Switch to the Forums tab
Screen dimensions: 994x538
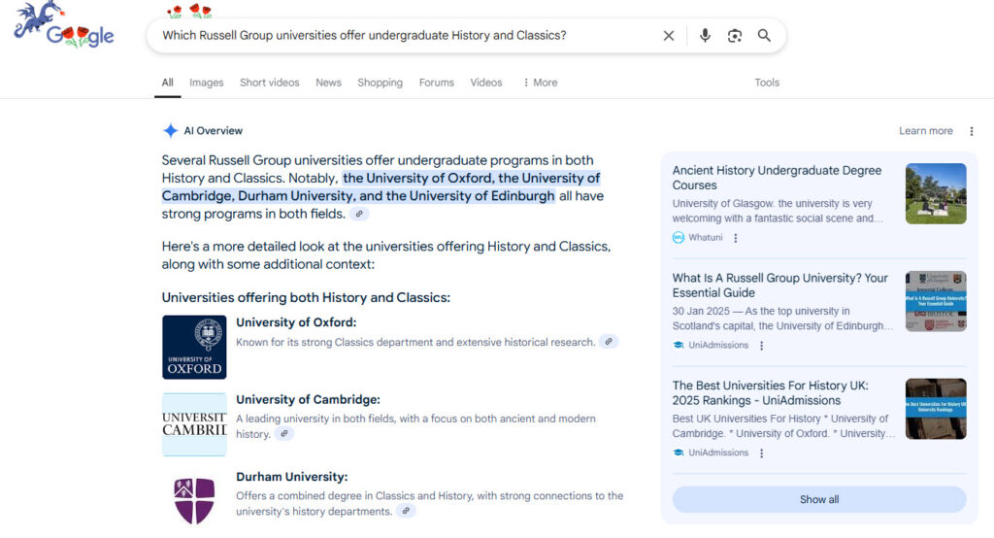[436, 83]
